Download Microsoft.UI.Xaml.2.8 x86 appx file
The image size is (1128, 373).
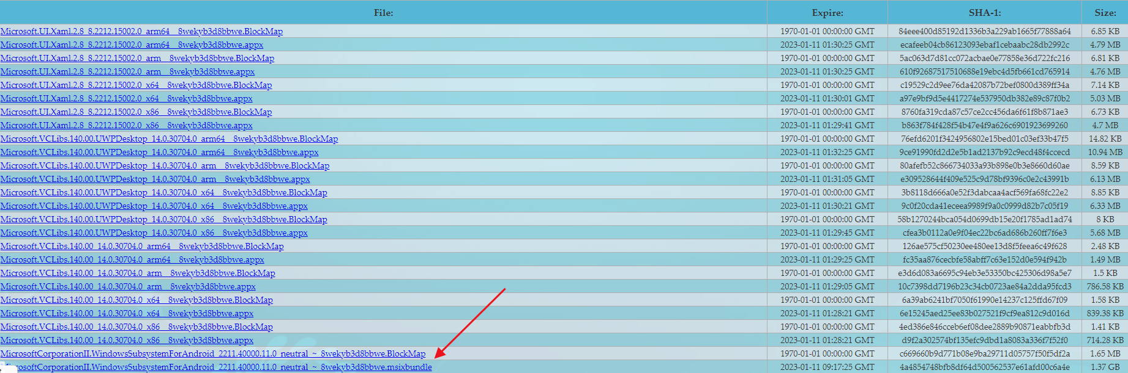click(x=126, y=125)
